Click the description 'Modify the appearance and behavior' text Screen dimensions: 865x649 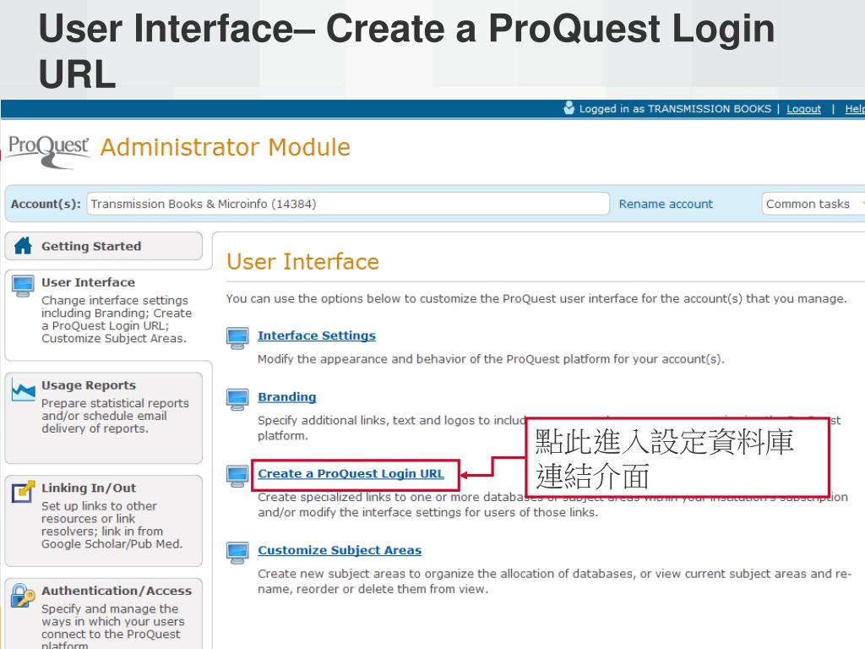tap(491, 359)
